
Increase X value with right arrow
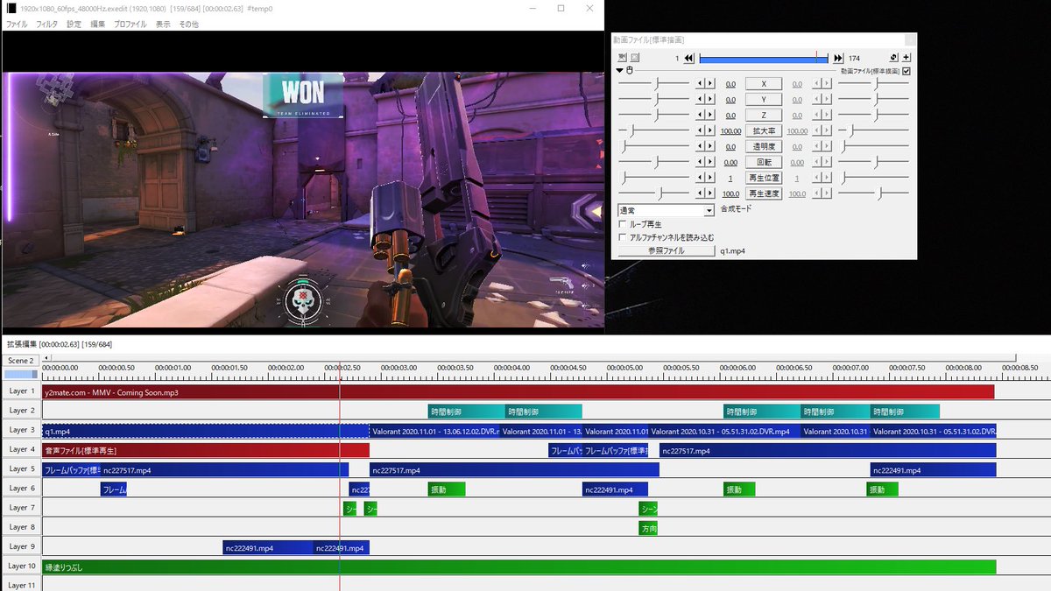click(x=709, y=84)
